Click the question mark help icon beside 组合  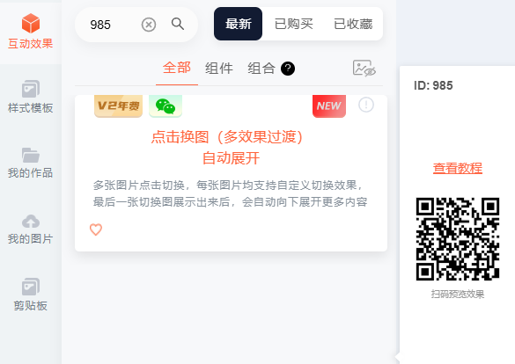coord(288,69)
